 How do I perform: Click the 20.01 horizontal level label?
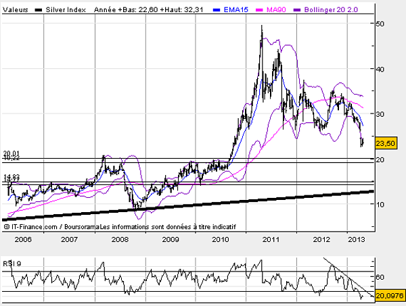(12, 153)
